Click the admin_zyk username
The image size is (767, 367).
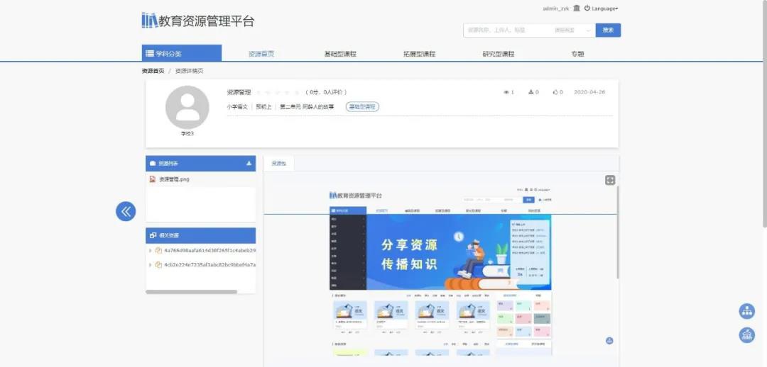point(555,9)
